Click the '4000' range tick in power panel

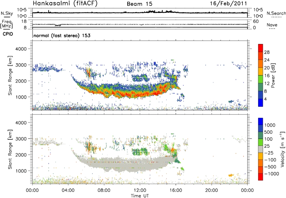point(21,49)
